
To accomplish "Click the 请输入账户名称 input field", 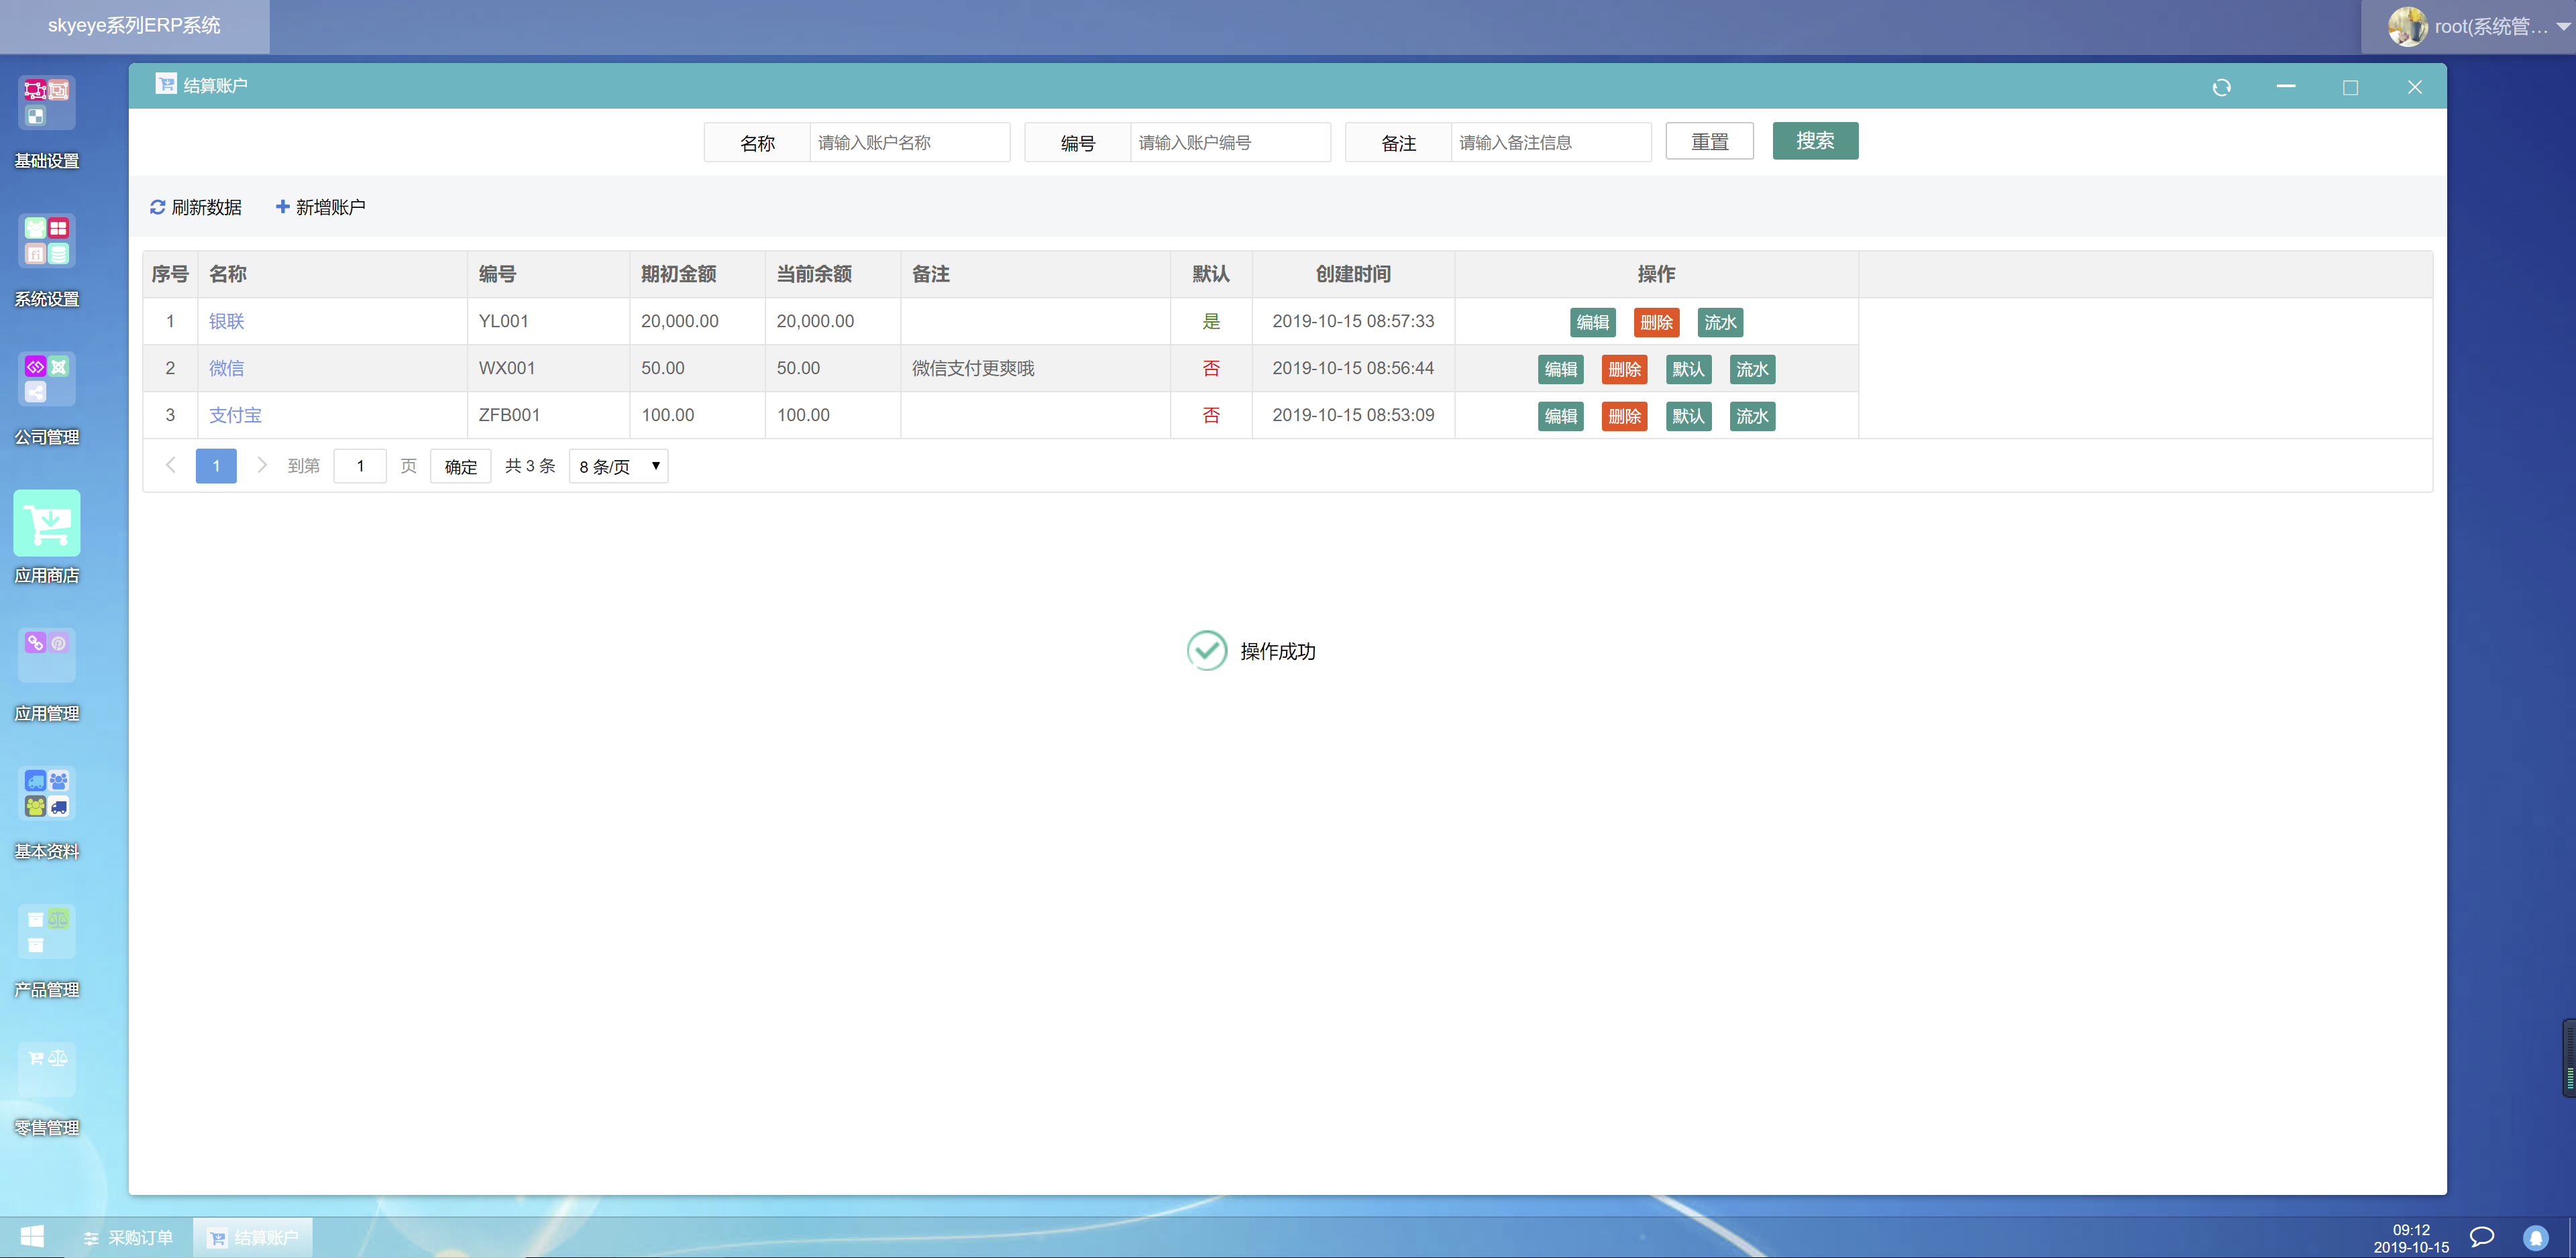I will (908, 142).
